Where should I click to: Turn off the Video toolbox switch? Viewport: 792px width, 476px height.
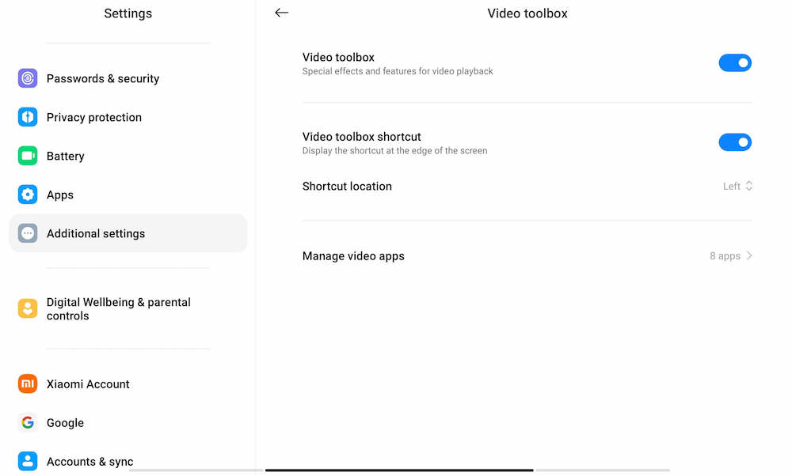point(735,63)
